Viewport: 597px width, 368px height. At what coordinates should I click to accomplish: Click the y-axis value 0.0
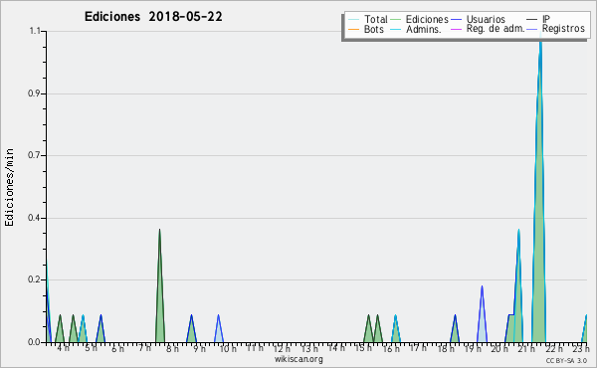click(x=34, y=342)
